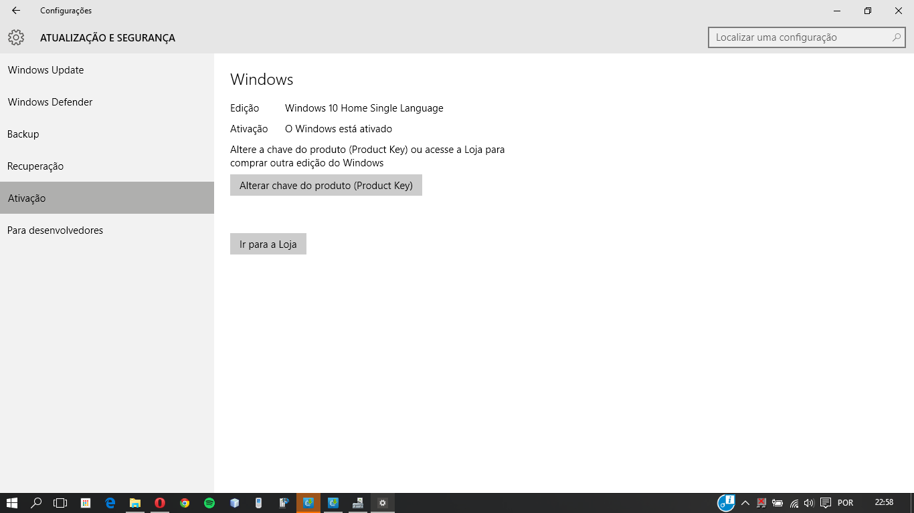This screenshot has height=513, width=914.
Task: Click the Windows heading text
Action: click(x=262, y=79)
